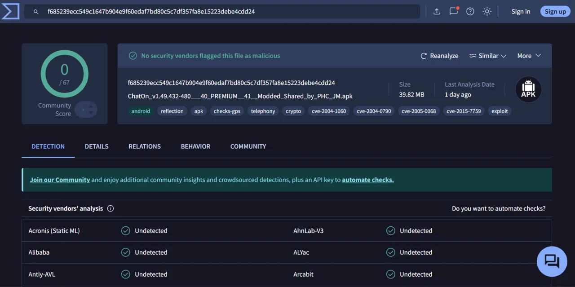The image size is (575, 287).
Task: Follow the automate checks link
Action: (x=368, y=180)
